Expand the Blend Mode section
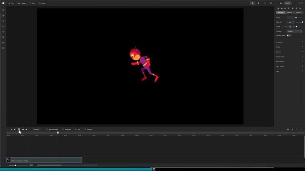This screenshot has width=305, height=171. (289, 62)
